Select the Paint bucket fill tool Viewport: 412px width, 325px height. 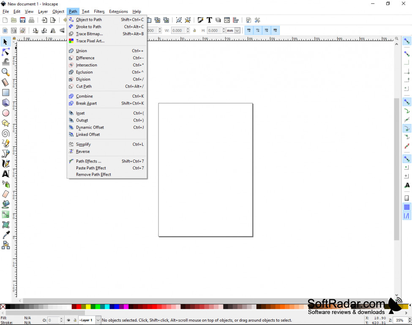(5, 204)
